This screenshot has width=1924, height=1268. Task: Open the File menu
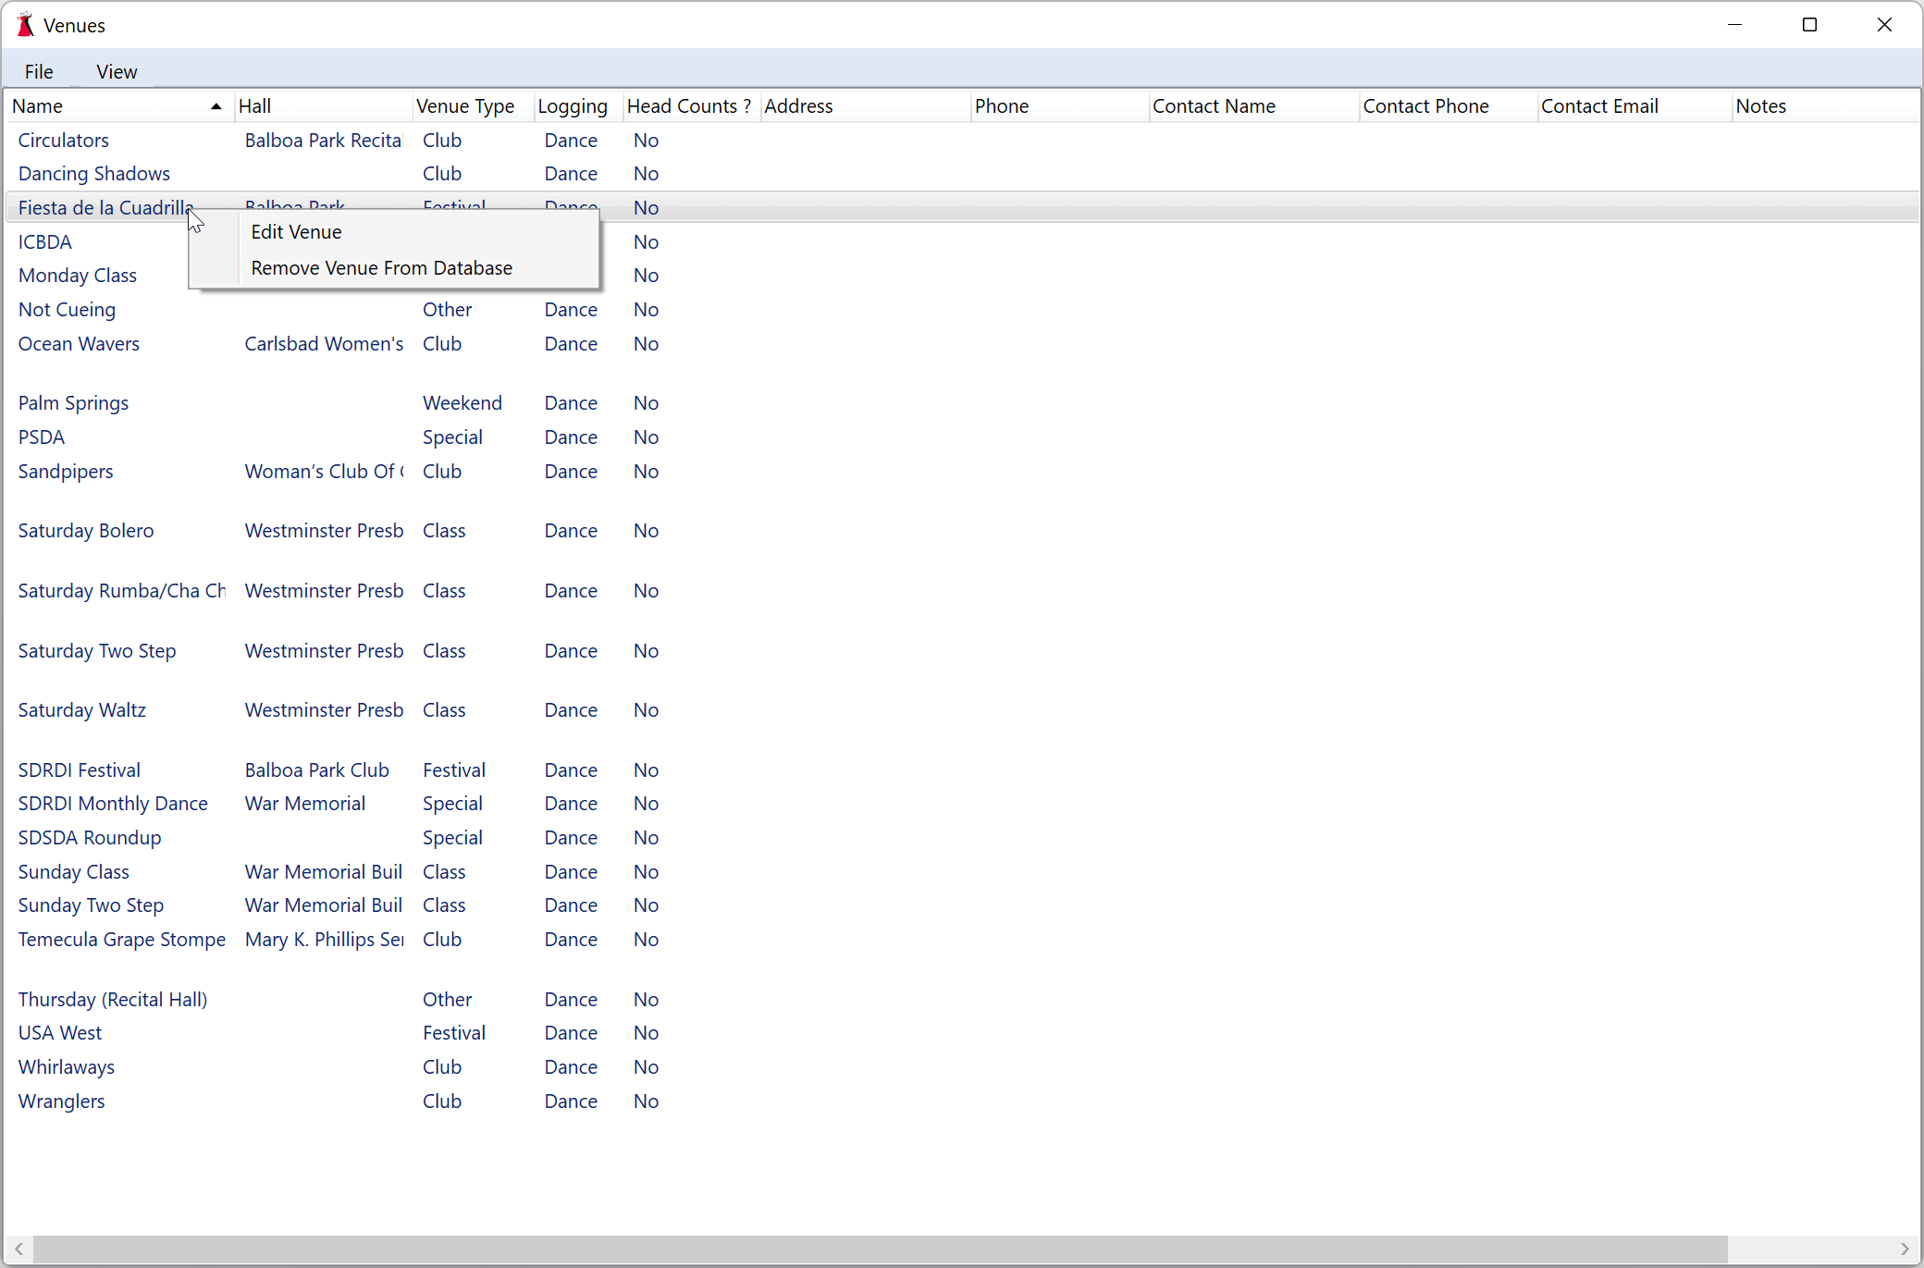click(x=38, y=71)
